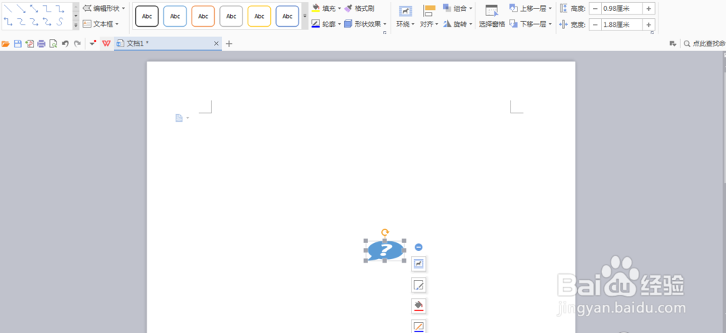Increase the 宽度 width value
This screenshot has width=726, height=333.
coord(648,25)
